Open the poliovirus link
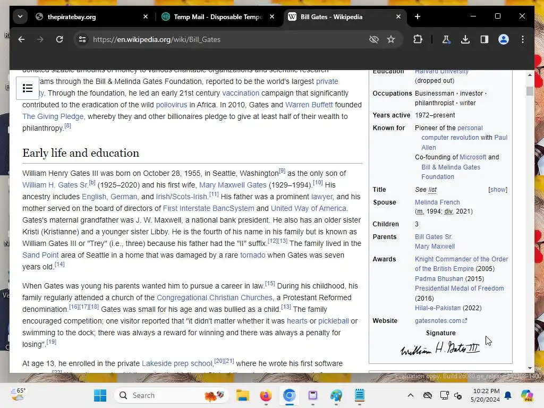Viewport: 544px width, 408px height. coord(172,105)
